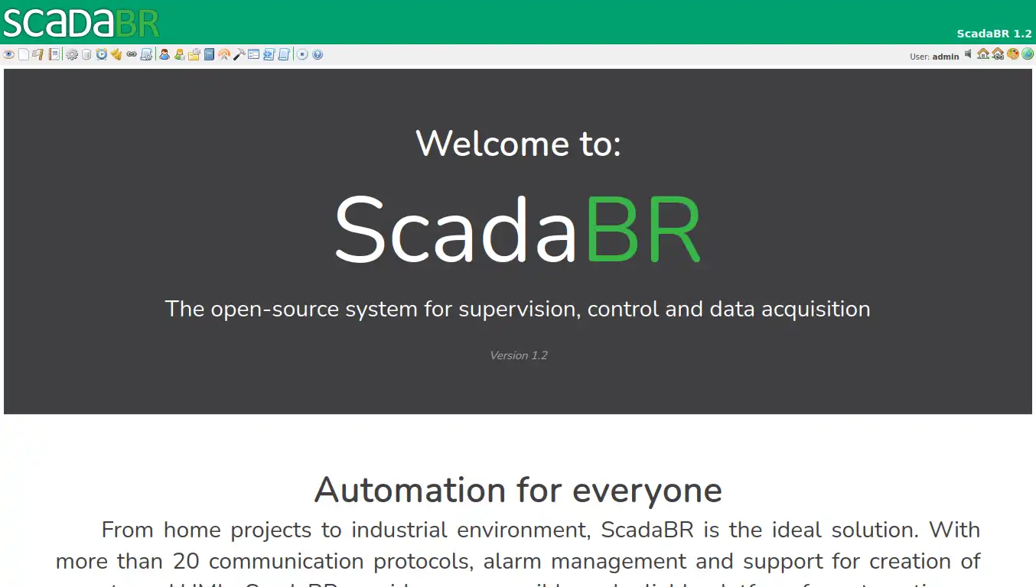Set default home page house-printer icon

point(998,54)
